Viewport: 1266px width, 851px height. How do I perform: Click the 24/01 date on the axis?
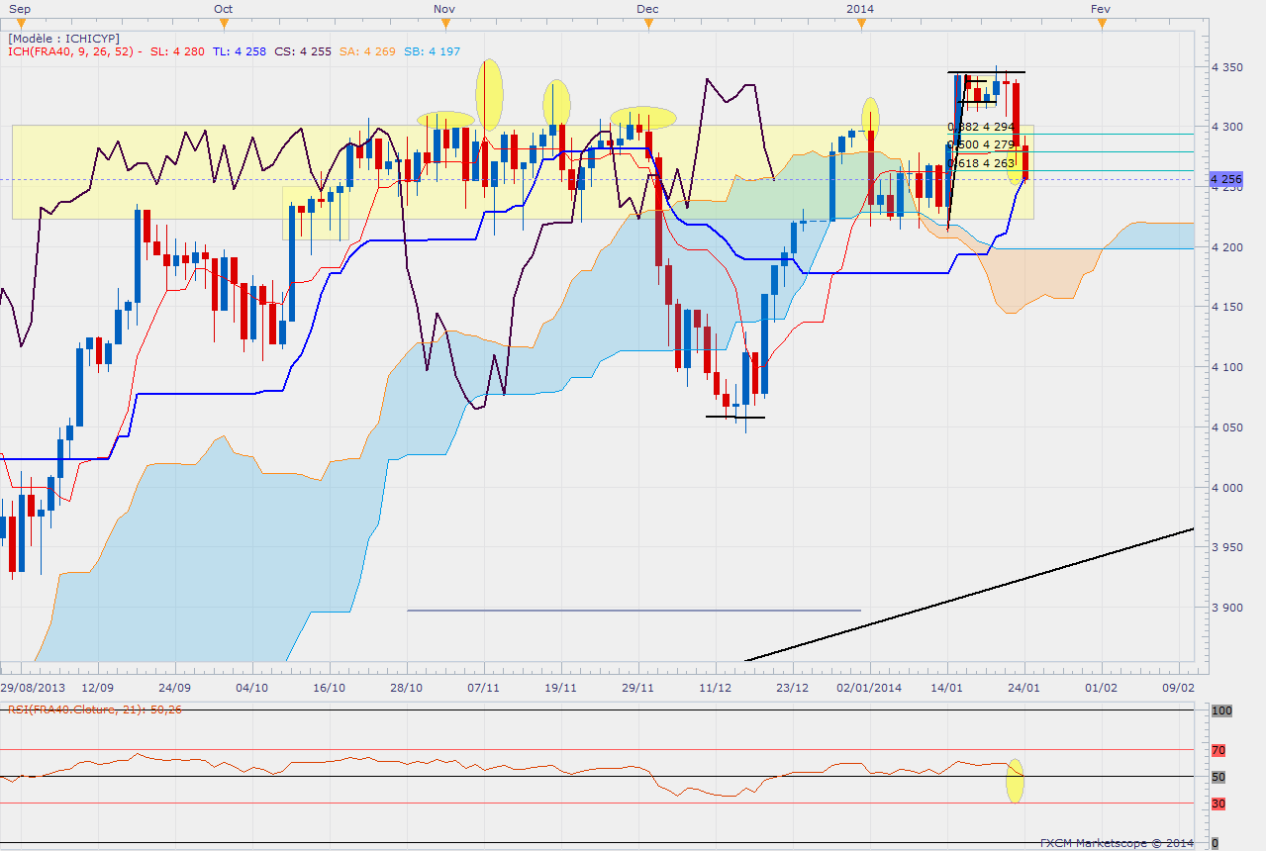[1023, 686]
